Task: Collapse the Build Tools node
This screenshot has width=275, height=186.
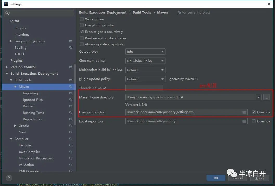Action: coord(11,80)
